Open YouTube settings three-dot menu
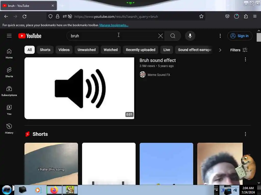Screen dimensions: 261x195 pyautogui.click(x=220, y=36)
